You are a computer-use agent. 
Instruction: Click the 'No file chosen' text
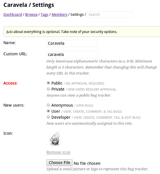(87, 163)
